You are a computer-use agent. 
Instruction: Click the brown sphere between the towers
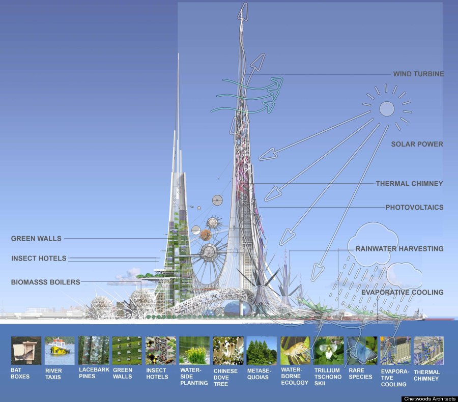point(206,235)
